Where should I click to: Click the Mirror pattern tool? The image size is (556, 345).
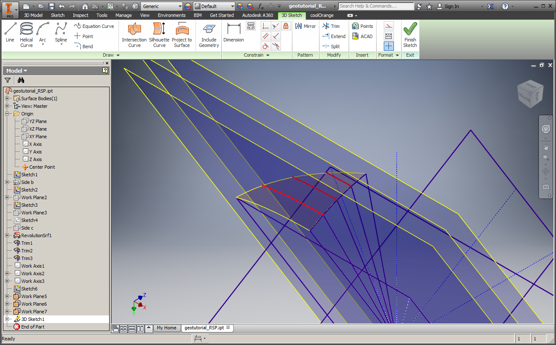pyautogui.click(x=306, y=26)
